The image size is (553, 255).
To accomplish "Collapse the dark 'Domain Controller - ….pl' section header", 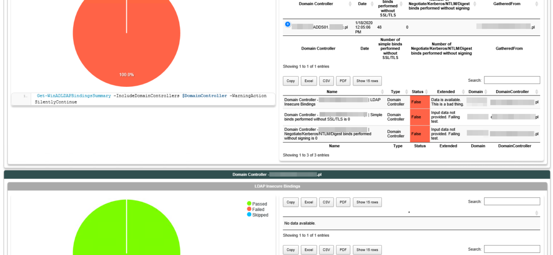I will (277, 174).
